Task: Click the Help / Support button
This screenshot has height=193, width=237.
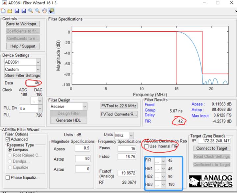Action: [x=23, y=46]
